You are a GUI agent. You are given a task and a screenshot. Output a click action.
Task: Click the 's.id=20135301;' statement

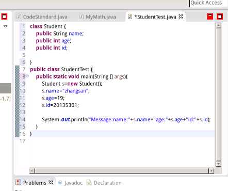pos(60,105)
